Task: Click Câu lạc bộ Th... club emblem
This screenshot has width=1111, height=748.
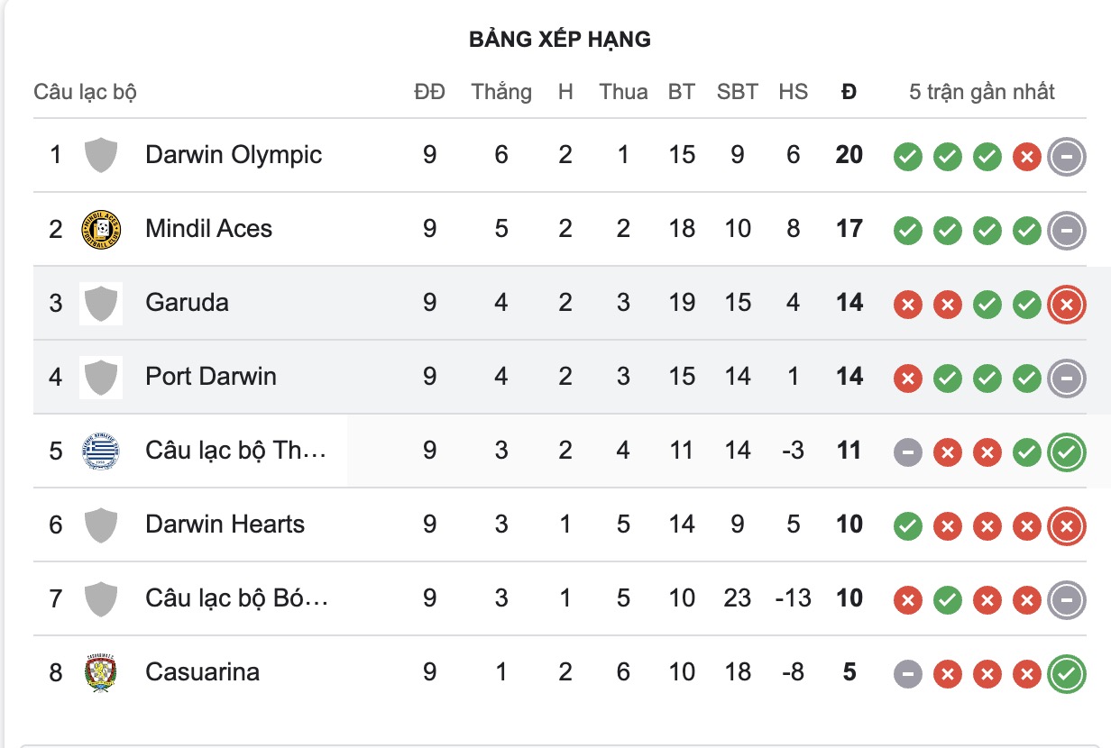Action: tap(101, 450)
